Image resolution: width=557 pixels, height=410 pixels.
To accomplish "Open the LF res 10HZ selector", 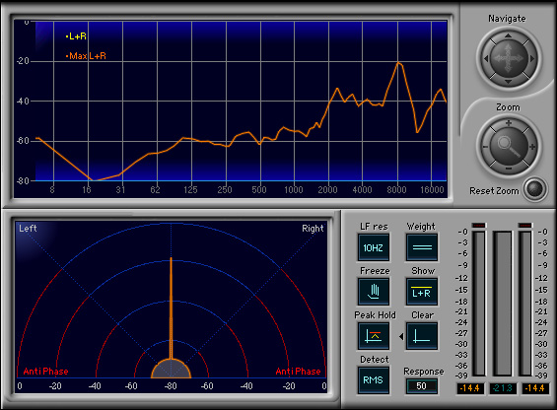I will tap(374, 247).
